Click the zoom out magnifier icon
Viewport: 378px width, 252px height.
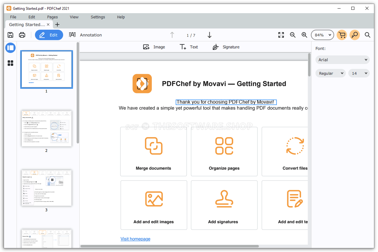pyautogui.click(x=293, y=35)
